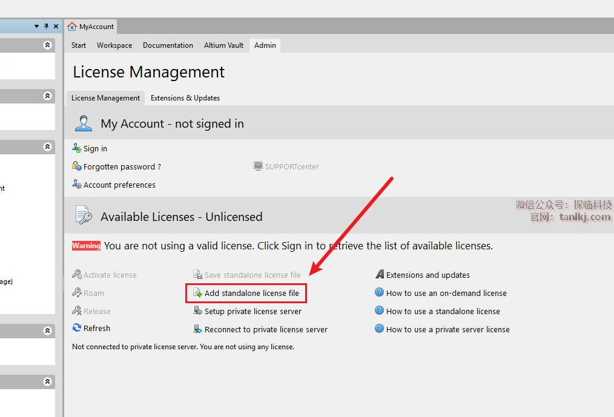Open the side panel dropdown arrow menu
Image resolution: width=614 pixels, height=417 pixels.
(x=36, y=26)
